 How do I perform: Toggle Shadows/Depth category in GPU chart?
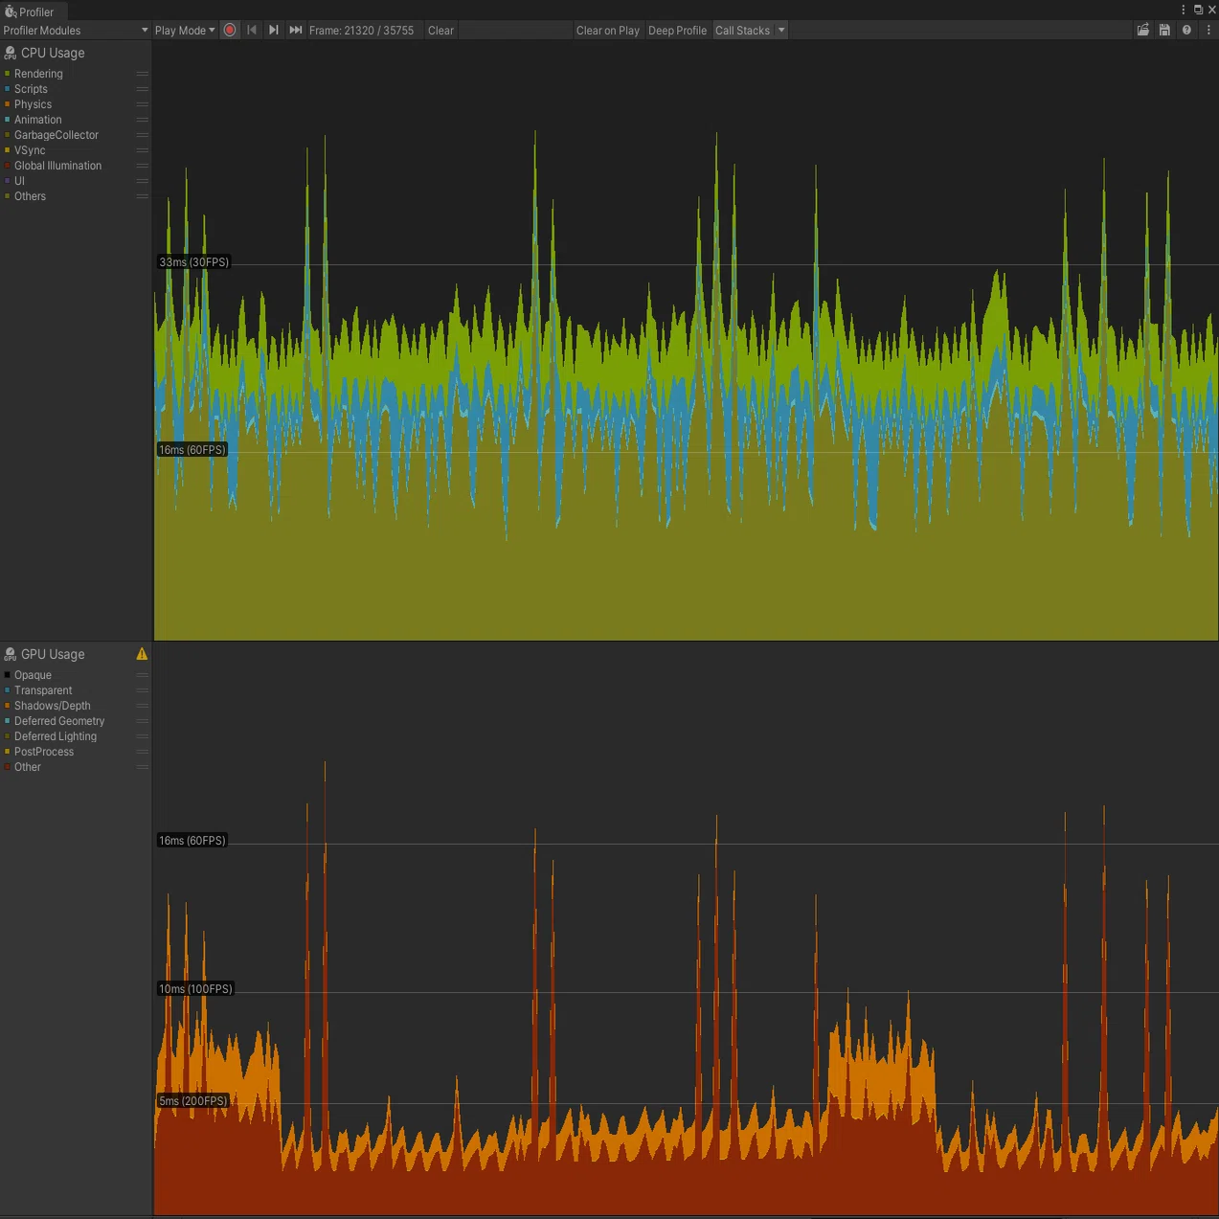pyautogui.click(x=52, y=706)
